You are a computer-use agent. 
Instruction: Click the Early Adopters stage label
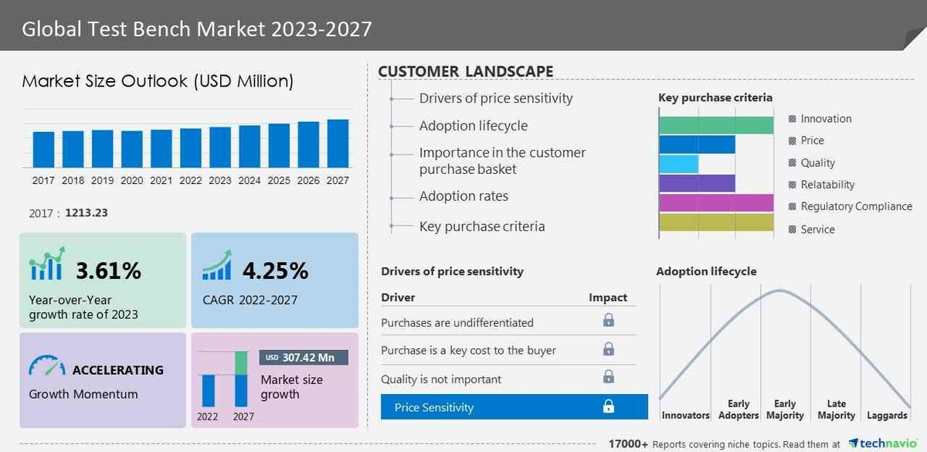(x=739, y=410)
